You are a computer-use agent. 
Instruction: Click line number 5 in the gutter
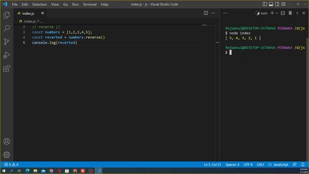pyautogui.click(x=24, y=43)
